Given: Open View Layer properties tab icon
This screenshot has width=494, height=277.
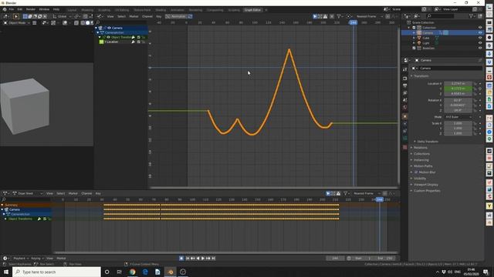Looking at the screenshot, I should click(x=404, y=93).
